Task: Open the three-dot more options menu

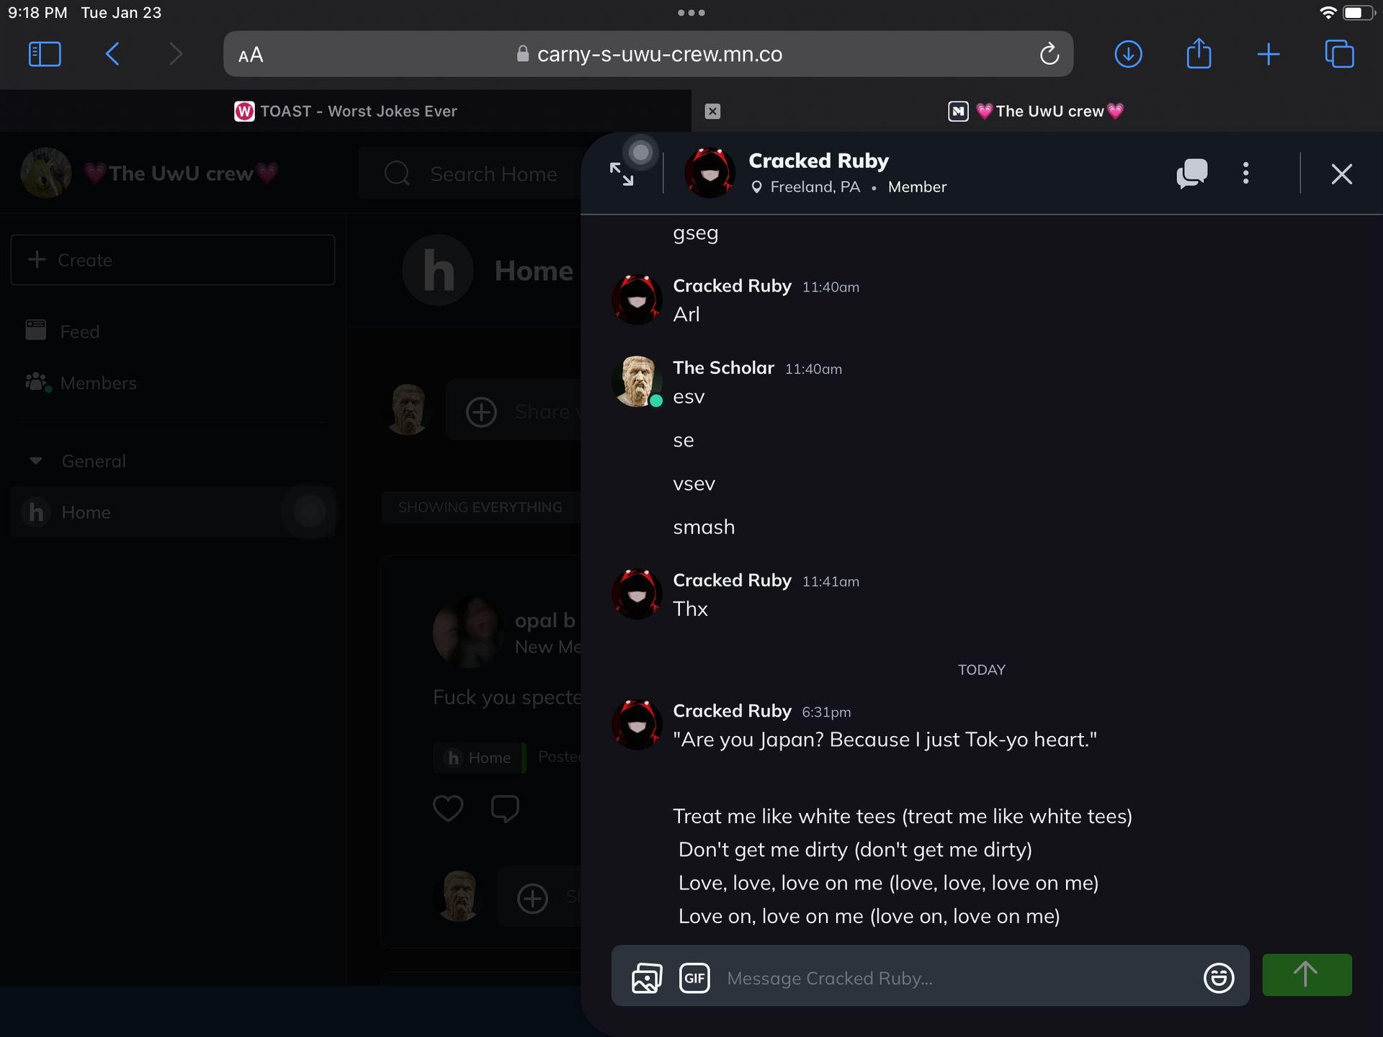Action: pyautogui.click(x=1245, y=174)
